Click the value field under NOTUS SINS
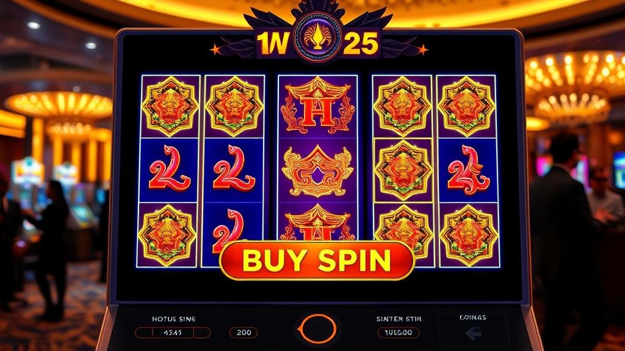 point(173,332)
